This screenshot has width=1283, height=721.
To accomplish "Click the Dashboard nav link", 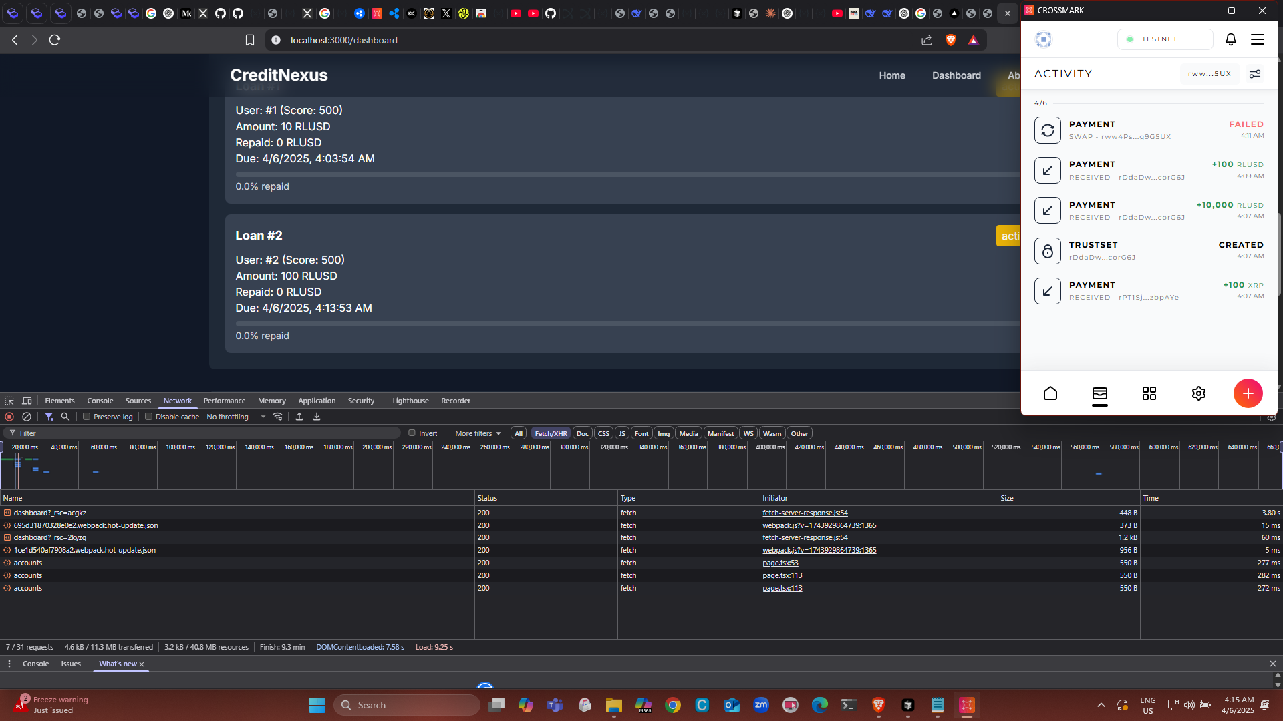I will click(x=956, y=75).
